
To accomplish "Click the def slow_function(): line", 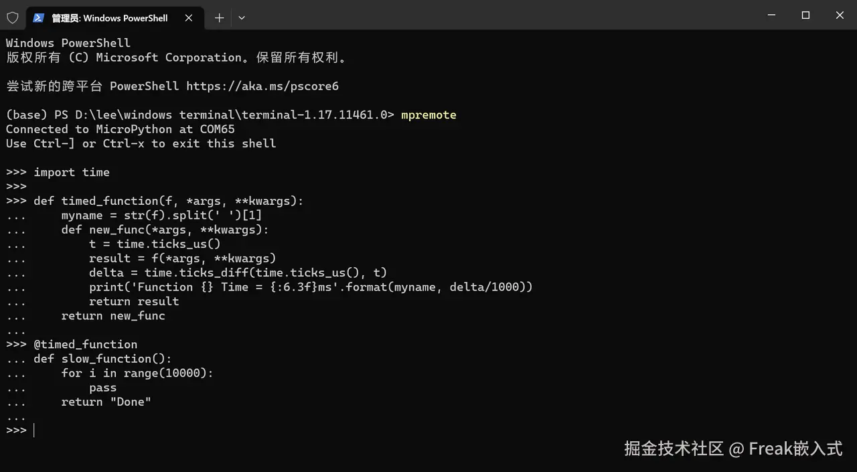I will [89, 358].
